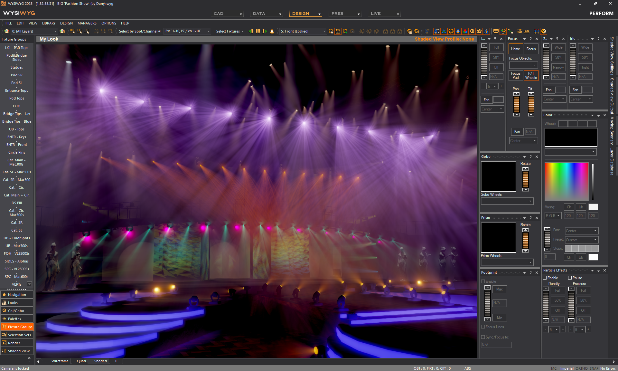The width and height of the screenshot is (618, 371).
Task: Open the Gobo tool marked with G icon
Action: tap(472, 31)
